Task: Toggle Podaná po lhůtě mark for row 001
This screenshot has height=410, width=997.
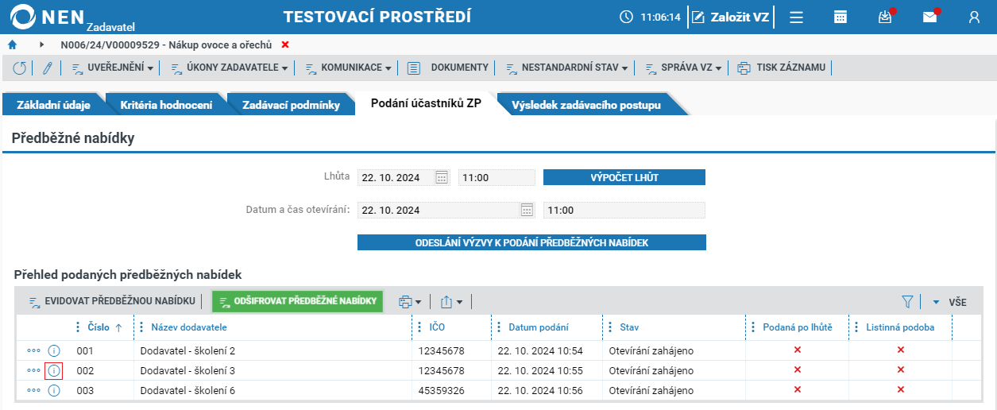Action: tap(798, 350)
